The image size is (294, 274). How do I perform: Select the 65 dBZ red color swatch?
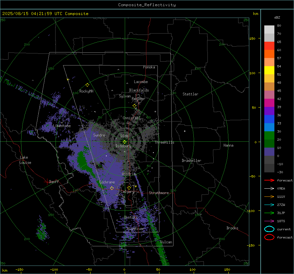click(269, 46)
